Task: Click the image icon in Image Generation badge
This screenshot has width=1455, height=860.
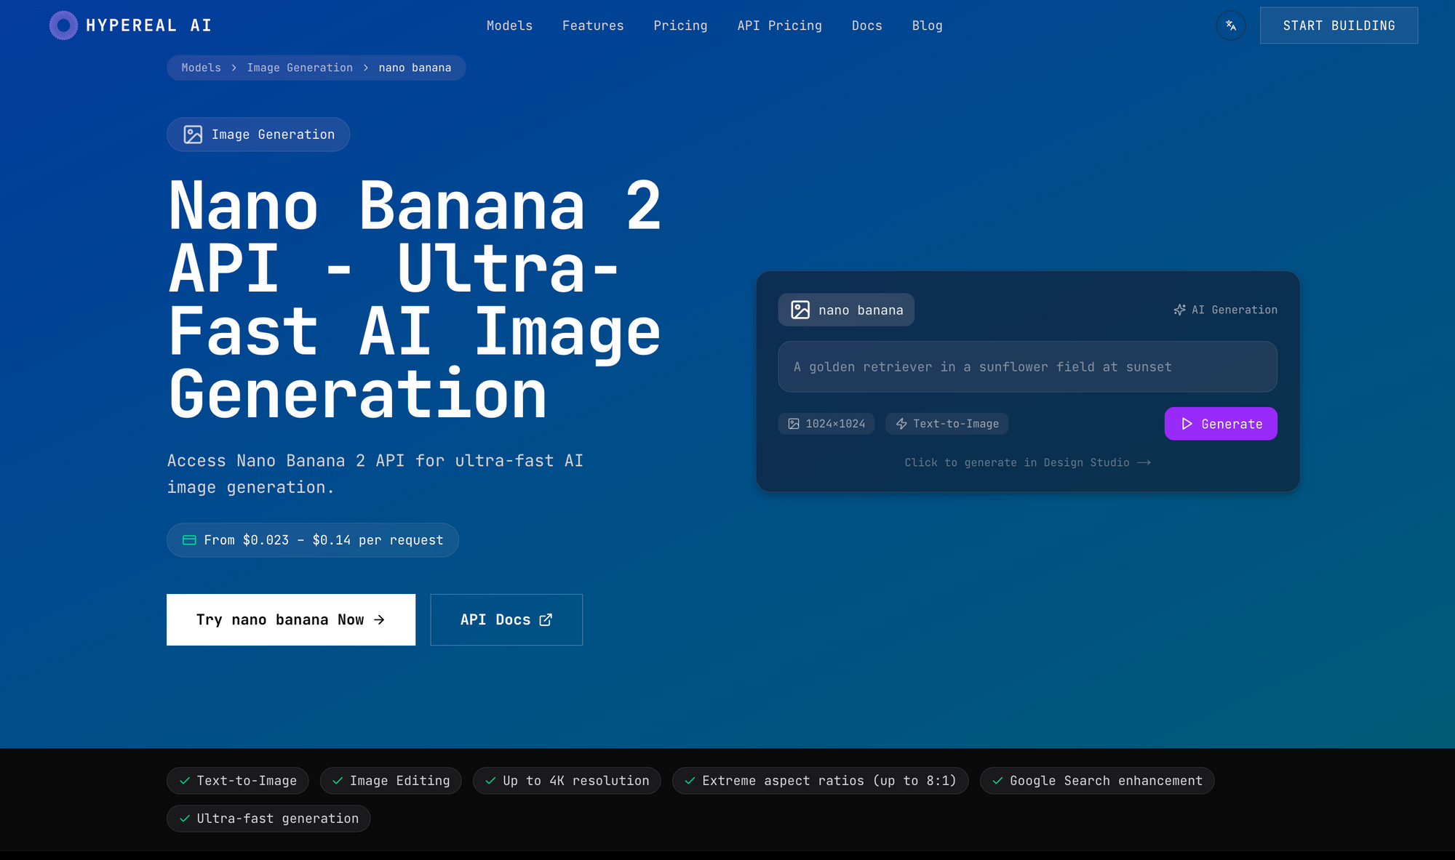Action: (x=193, y=134)
